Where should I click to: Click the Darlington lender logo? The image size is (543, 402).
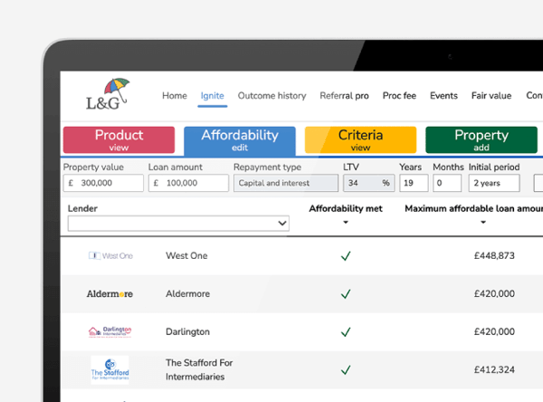(110, 331)
